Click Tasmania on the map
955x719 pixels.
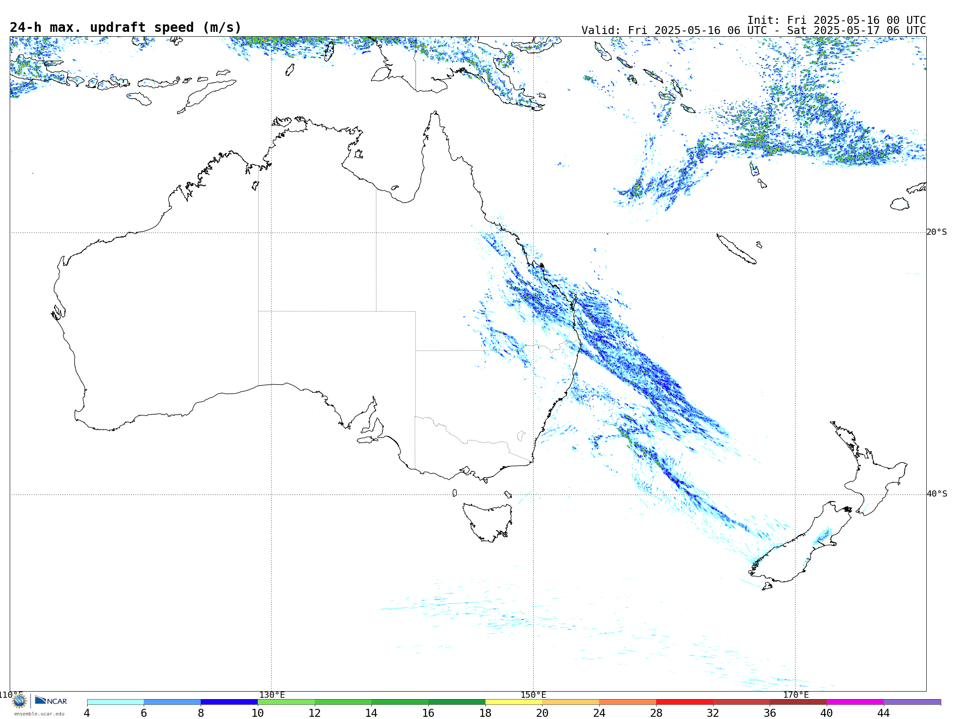coord(487,522)
